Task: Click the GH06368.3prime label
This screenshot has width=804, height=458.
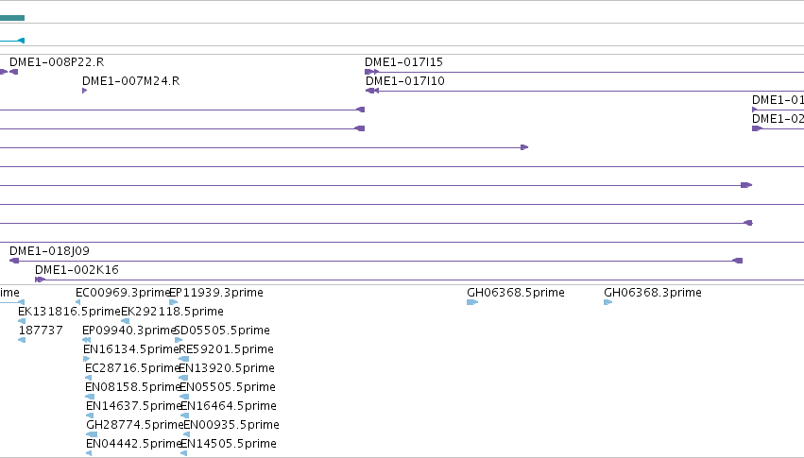Action: [x=652, y=293]
